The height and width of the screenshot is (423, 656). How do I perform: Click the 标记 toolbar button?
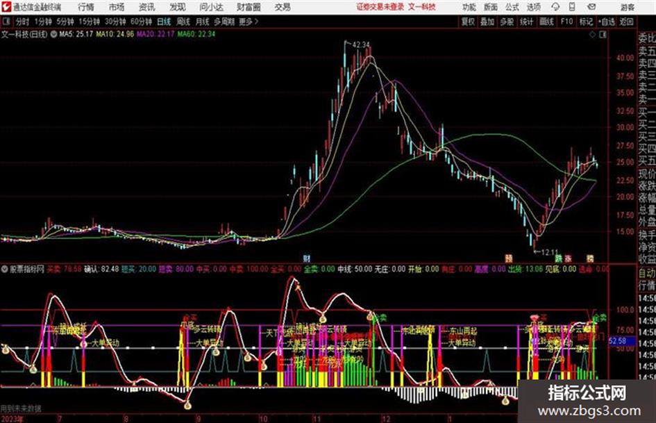586,22
